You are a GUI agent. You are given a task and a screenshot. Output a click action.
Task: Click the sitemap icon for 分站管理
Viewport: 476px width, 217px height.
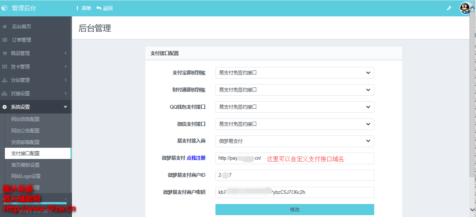tap(5, 80)
